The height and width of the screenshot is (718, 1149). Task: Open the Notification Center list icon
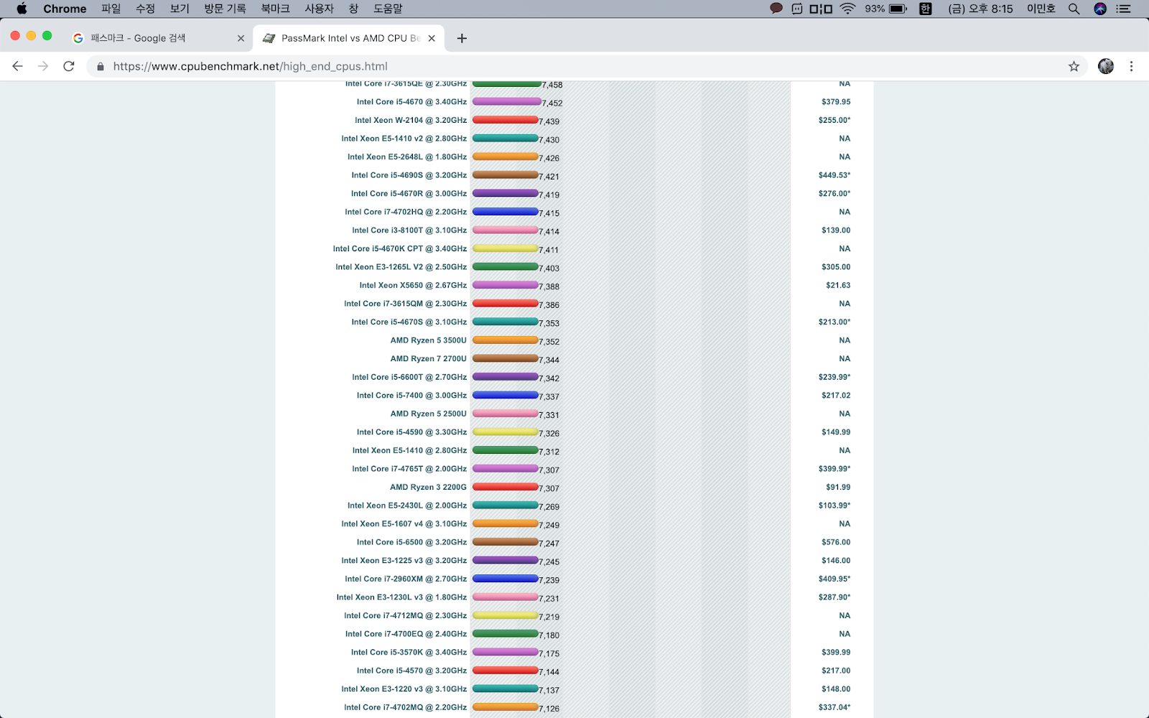[1124, 9]
